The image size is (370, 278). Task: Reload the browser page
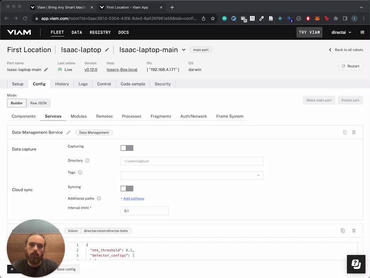[x=25, y=19]
